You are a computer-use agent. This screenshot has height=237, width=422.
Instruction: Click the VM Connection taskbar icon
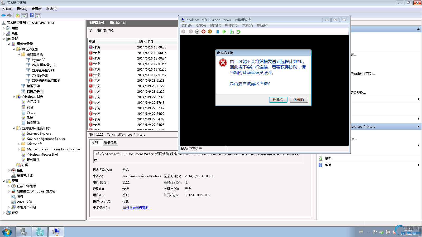click(x=56, y=232)
